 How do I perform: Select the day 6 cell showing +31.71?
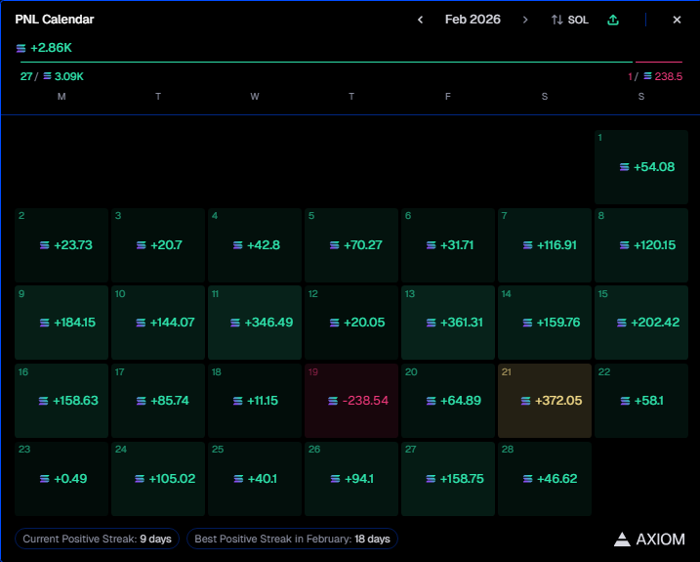[x=448, y=245]
